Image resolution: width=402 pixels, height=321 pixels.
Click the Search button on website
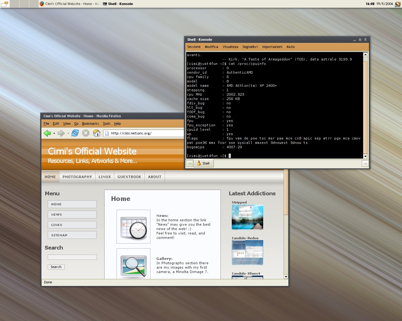(56, 267)
